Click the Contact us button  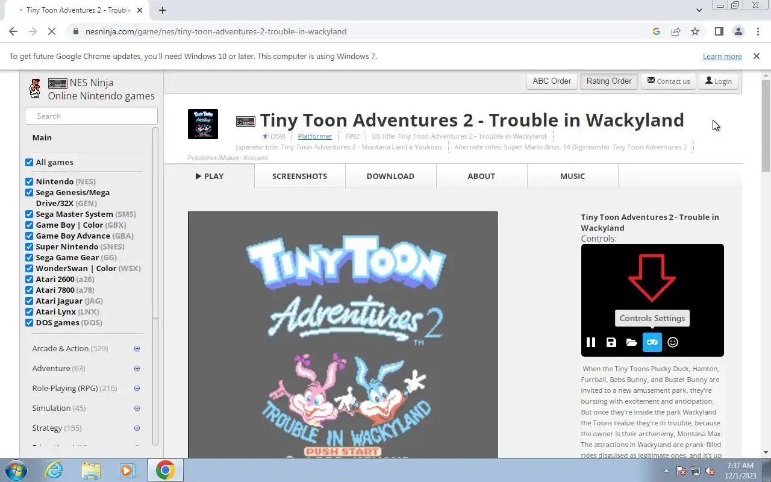tap(669, 81)
